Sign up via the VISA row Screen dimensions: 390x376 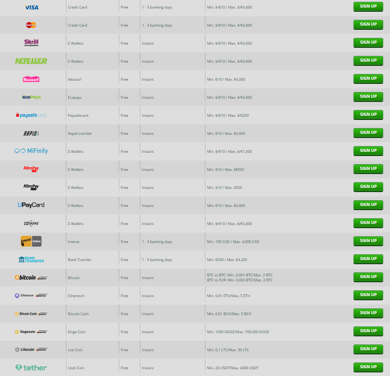368,6
